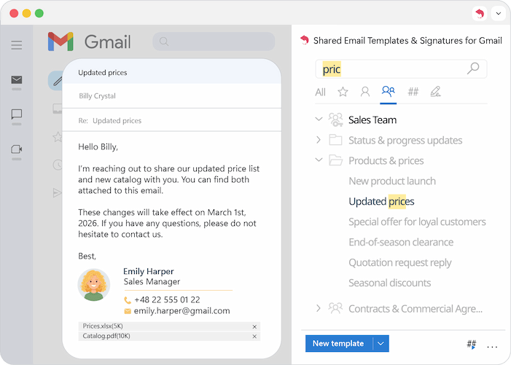Switch to the team shared templates tab
The width and height of the screenshot is (511, 365).
(388, 91)
